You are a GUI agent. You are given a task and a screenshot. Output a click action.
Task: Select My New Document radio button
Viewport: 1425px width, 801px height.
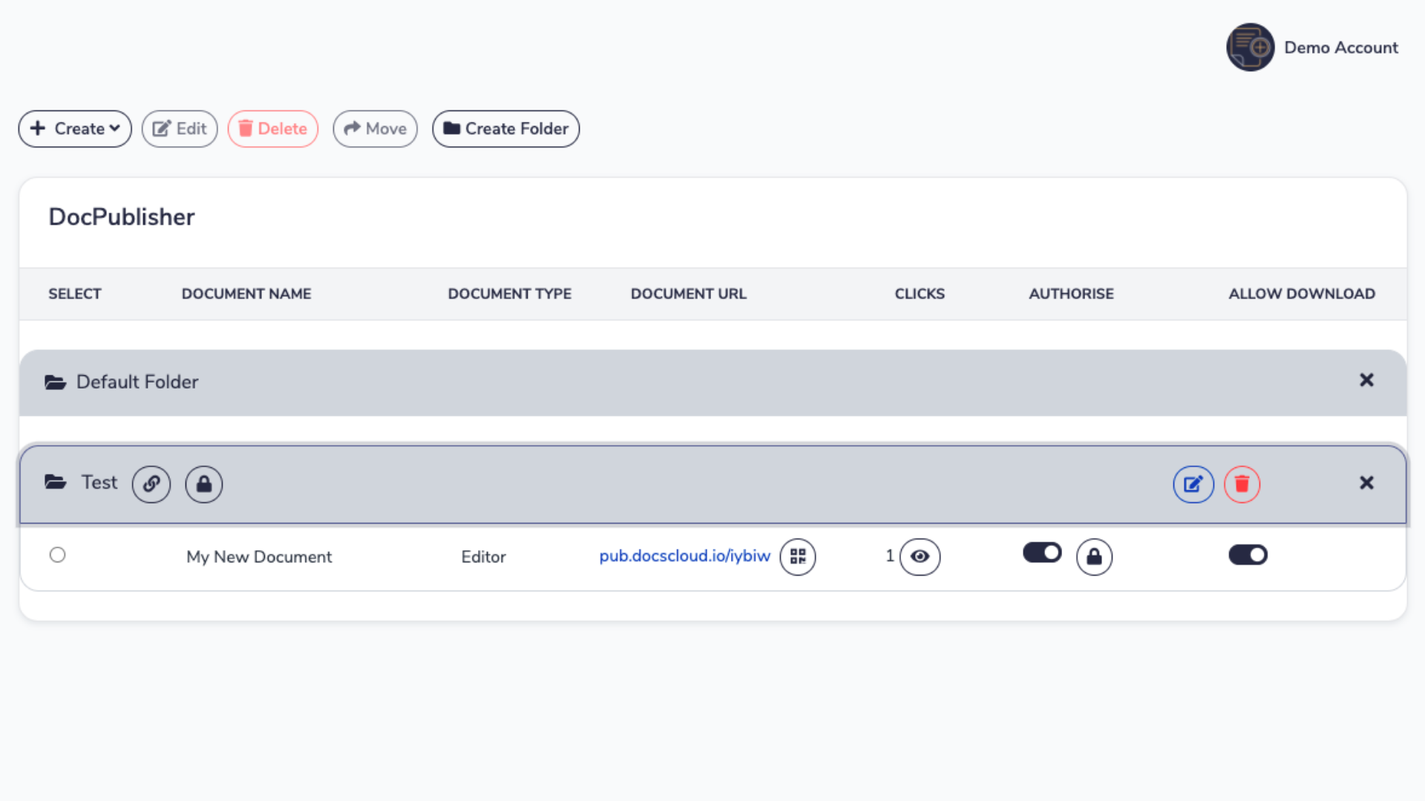(57, 555)
